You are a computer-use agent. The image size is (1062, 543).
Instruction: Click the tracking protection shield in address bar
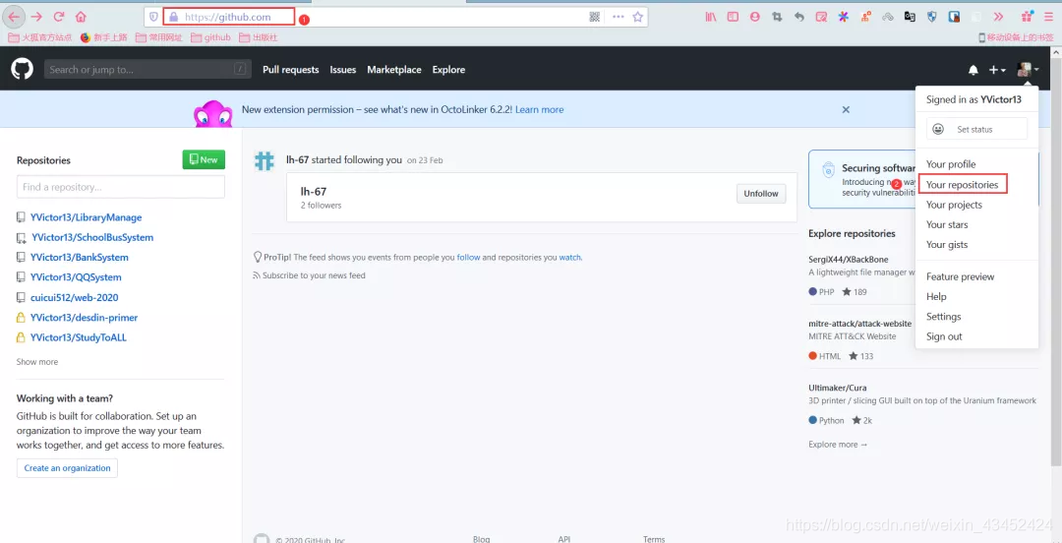pos(153,17)
